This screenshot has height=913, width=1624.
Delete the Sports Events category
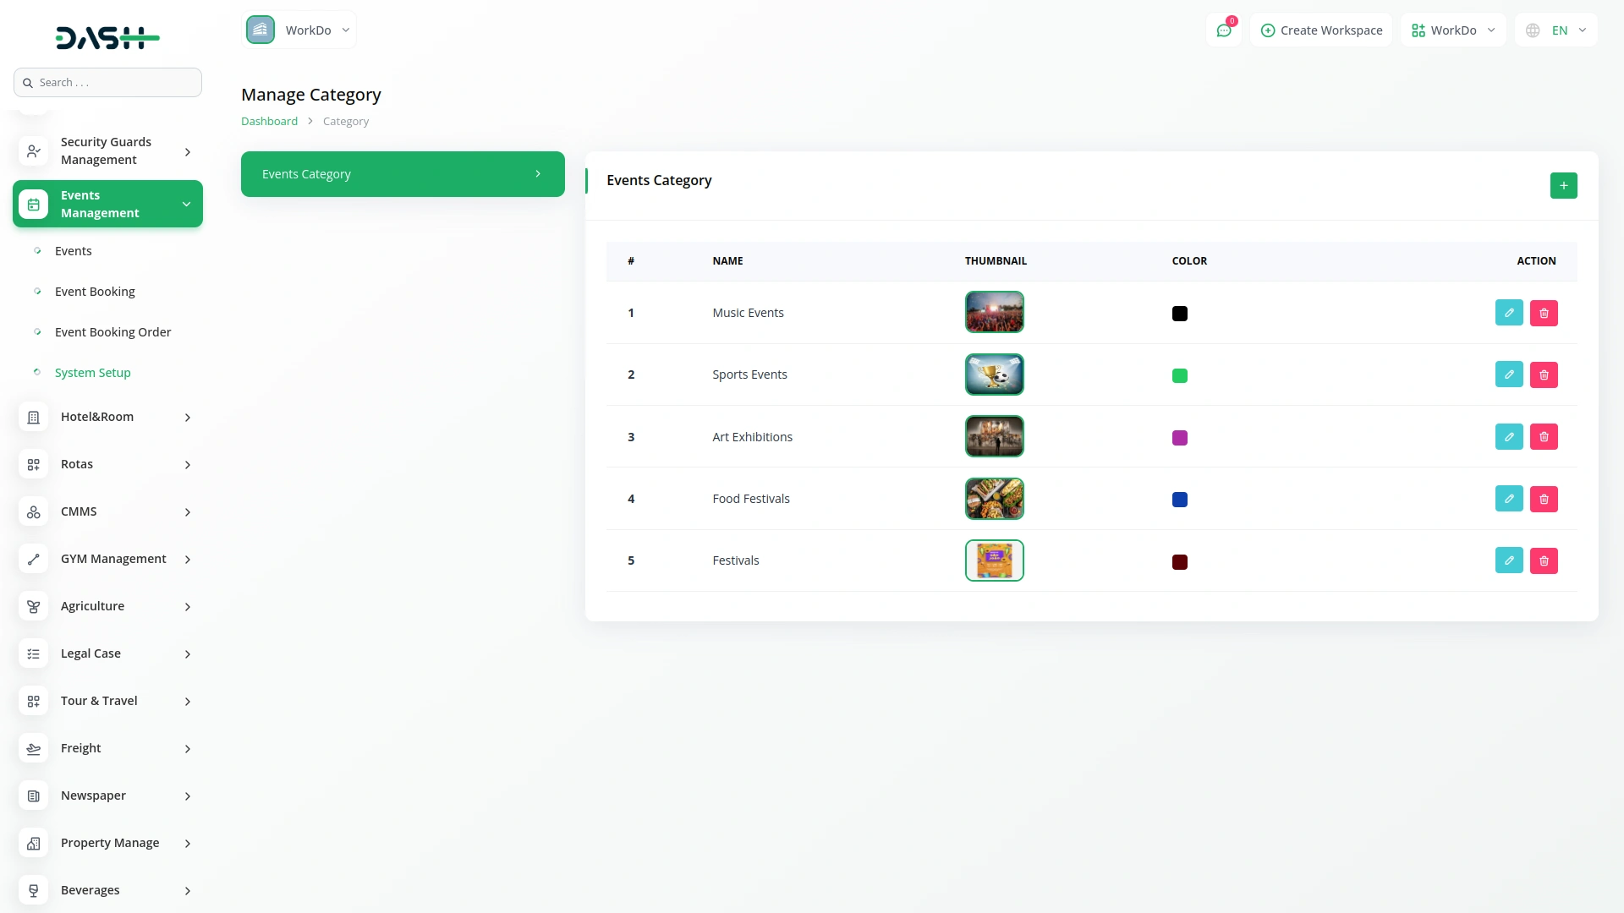tap(1543, 374)
